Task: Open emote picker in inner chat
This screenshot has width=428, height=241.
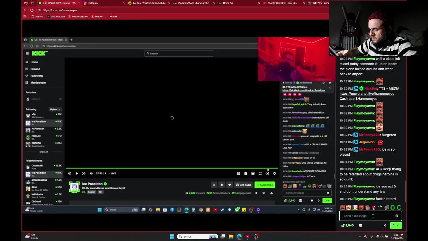Action: tap(328, 193)
